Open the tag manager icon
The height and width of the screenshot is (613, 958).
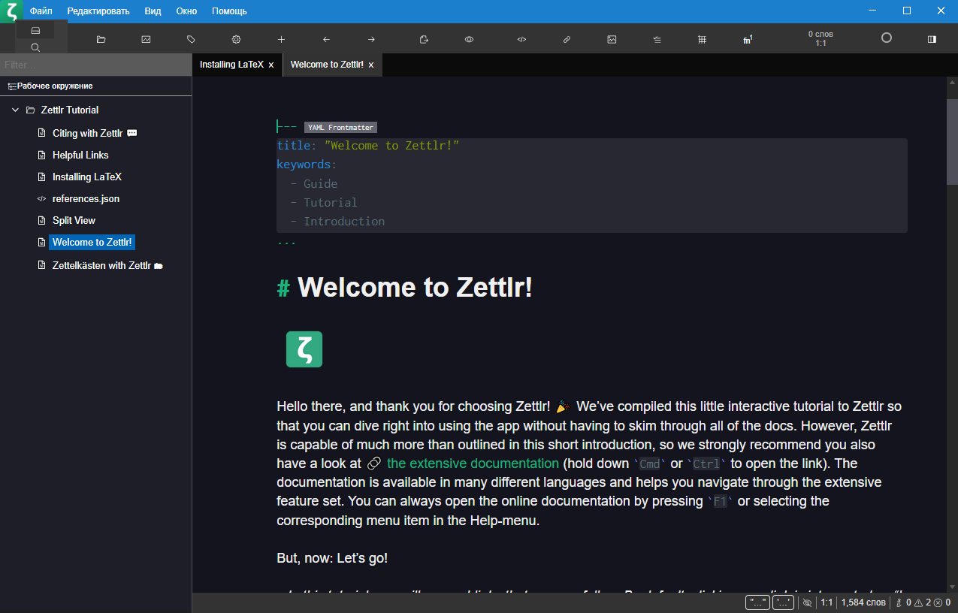click(191, 39)
